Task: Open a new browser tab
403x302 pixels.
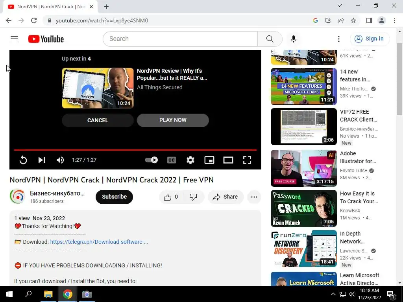Action: tap(106, 7)
